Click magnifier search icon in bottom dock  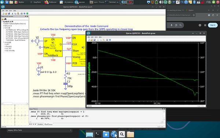point(122,134)
